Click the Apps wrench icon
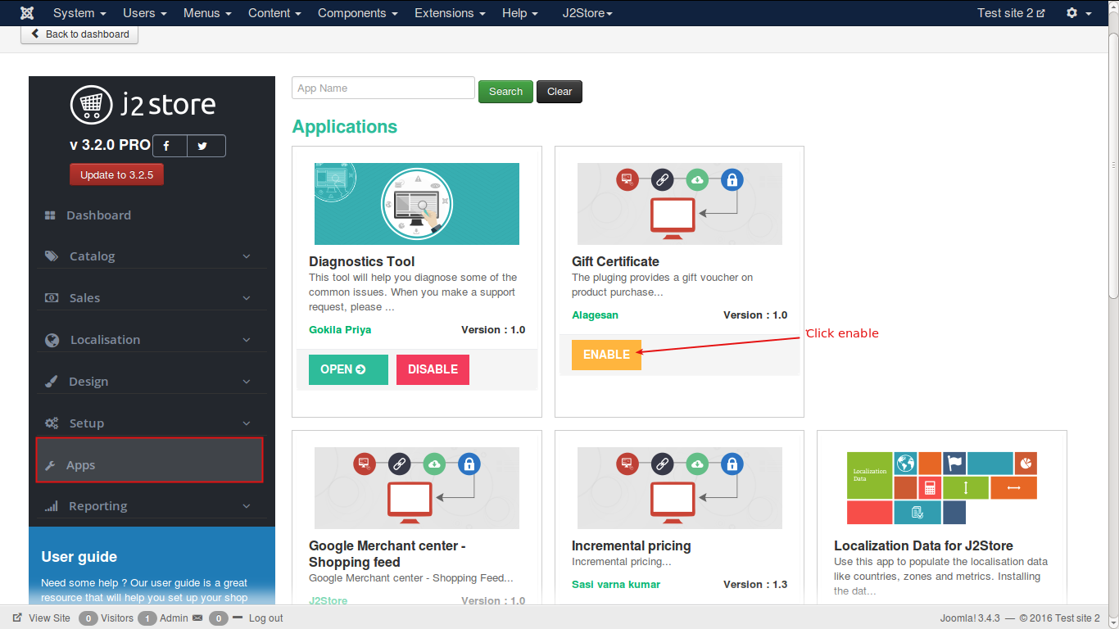 click(50, 465)
